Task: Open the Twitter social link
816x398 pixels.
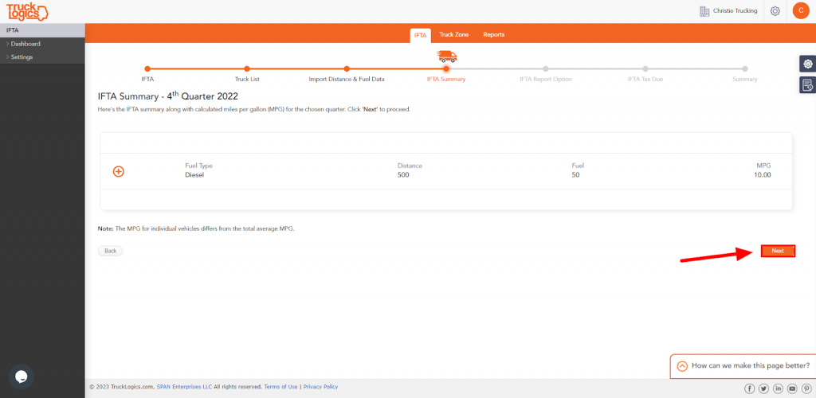Action: pos(764,388)
